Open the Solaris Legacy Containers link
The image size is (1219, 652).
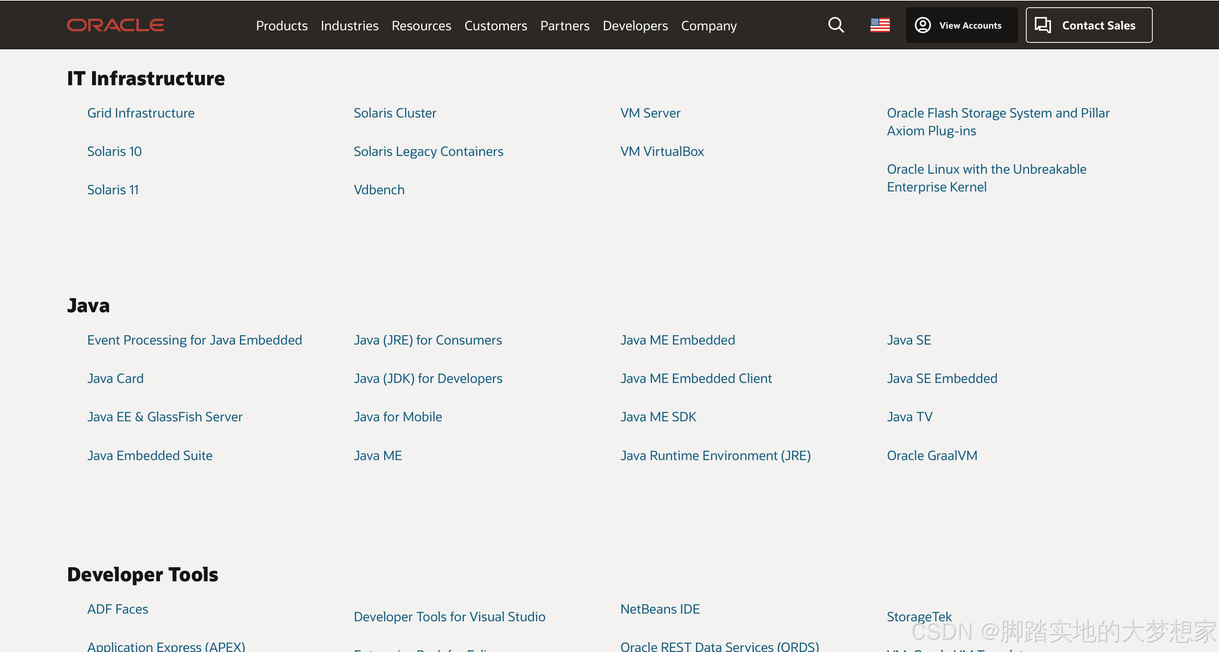click(x=428, y=151)
